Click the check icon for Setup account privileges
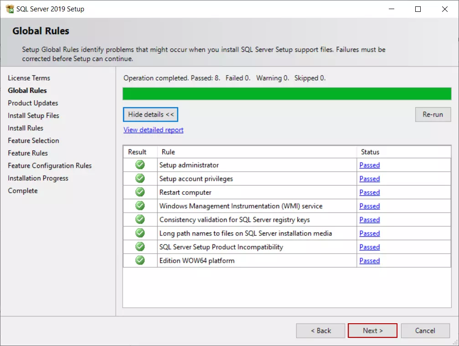The height and width of the screenshot is (346, 459). point(140,178)
